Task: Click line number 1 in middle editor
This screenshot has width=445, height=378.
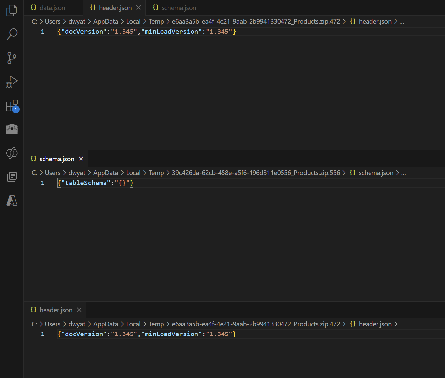Action: tap(43, 183)
